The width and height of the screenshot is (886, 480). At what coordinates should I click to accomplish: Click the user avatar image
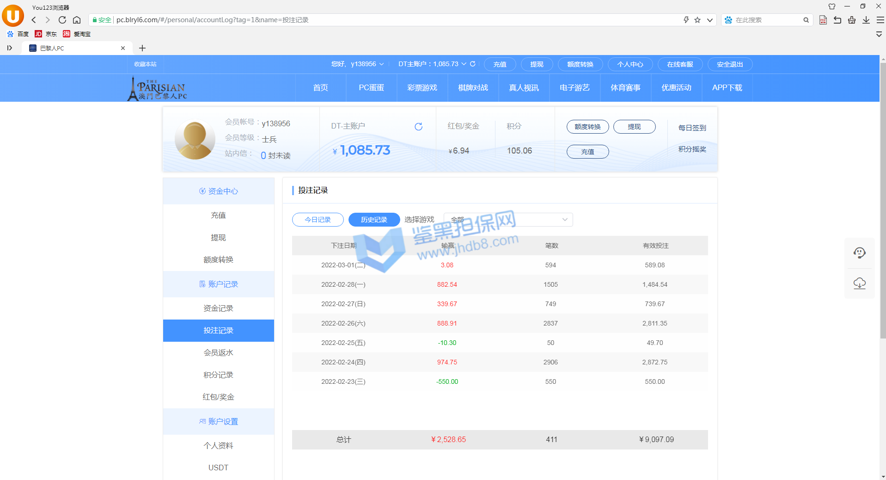pos(195,140)
